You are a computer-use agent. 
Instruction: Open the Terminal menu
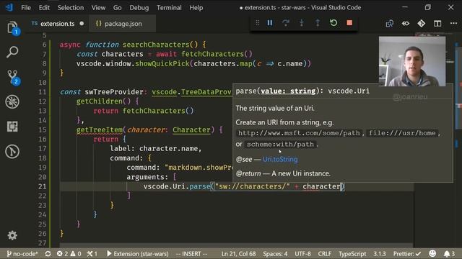click(169, 8)
